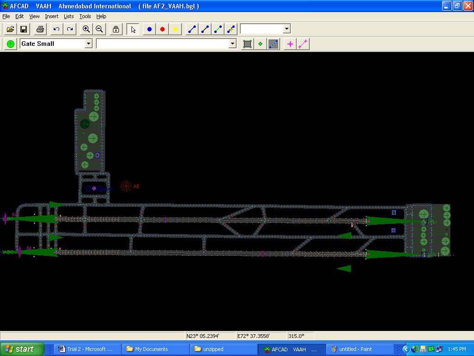Undo the last edit
Viewport: 474px width, 356px height.
56,29
